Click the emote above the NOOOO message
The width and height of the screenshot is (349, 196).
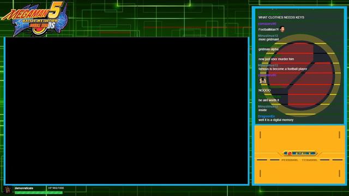coord(263,81)
